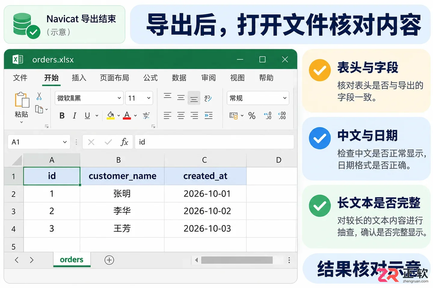
Task: Align text to the right
Action: pos(194,115)
